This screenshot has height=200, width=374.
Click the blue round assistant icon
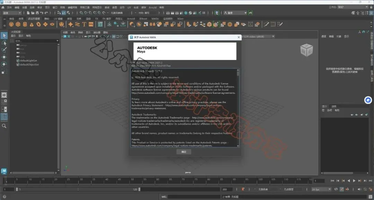(368, 100)
